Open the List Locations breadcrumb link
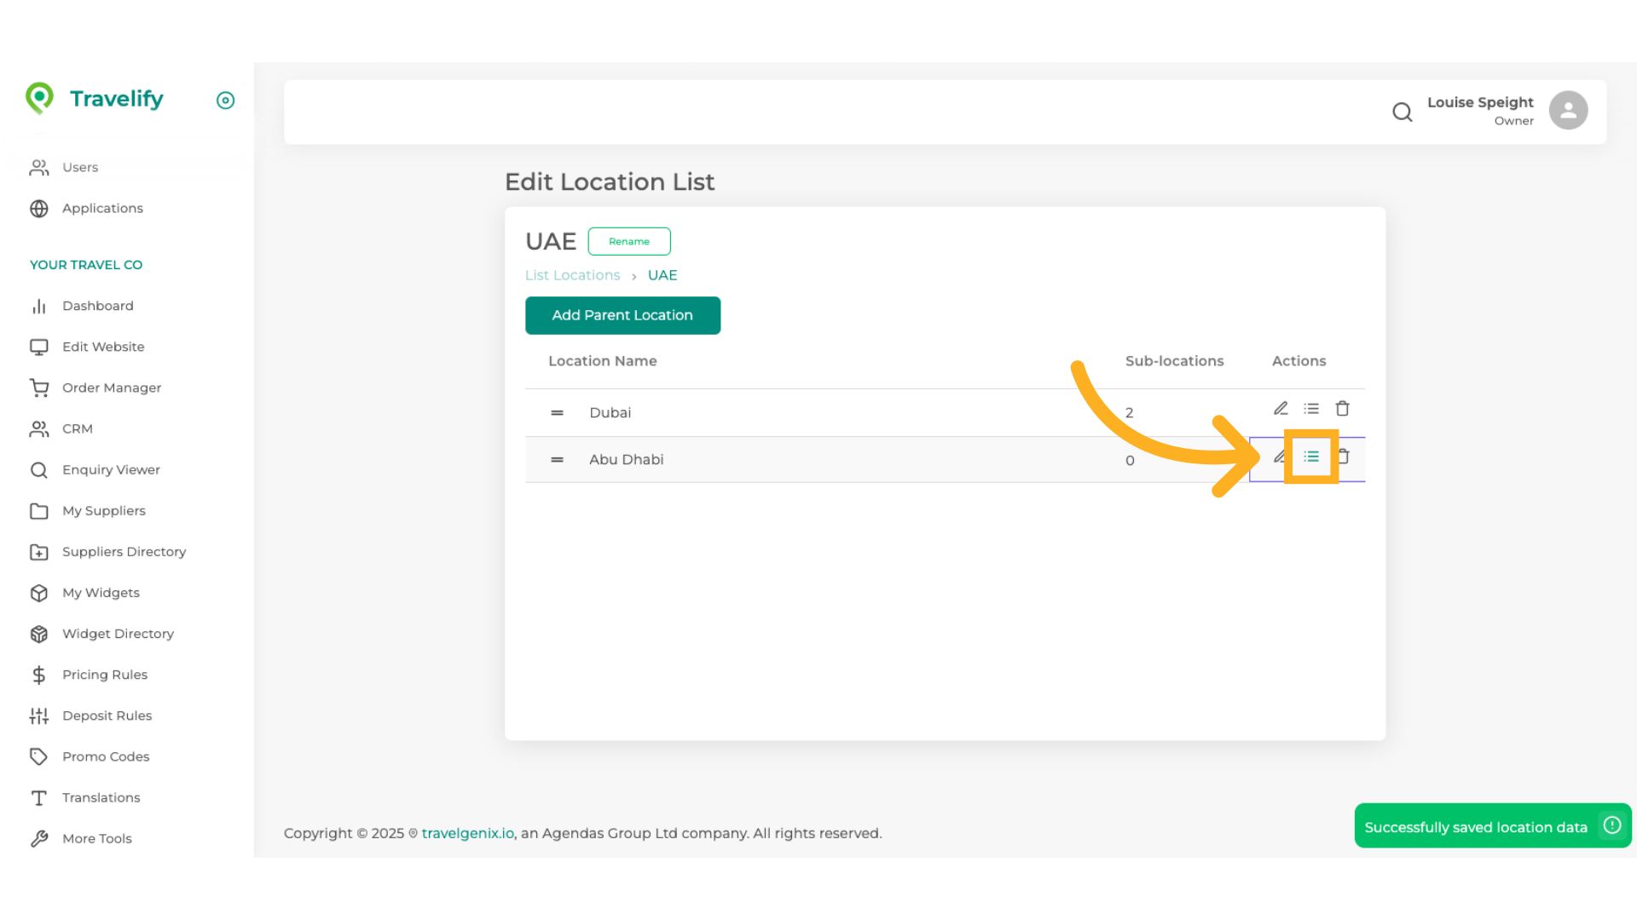The height and width of the screenshot is (920, 1637). 572,274
